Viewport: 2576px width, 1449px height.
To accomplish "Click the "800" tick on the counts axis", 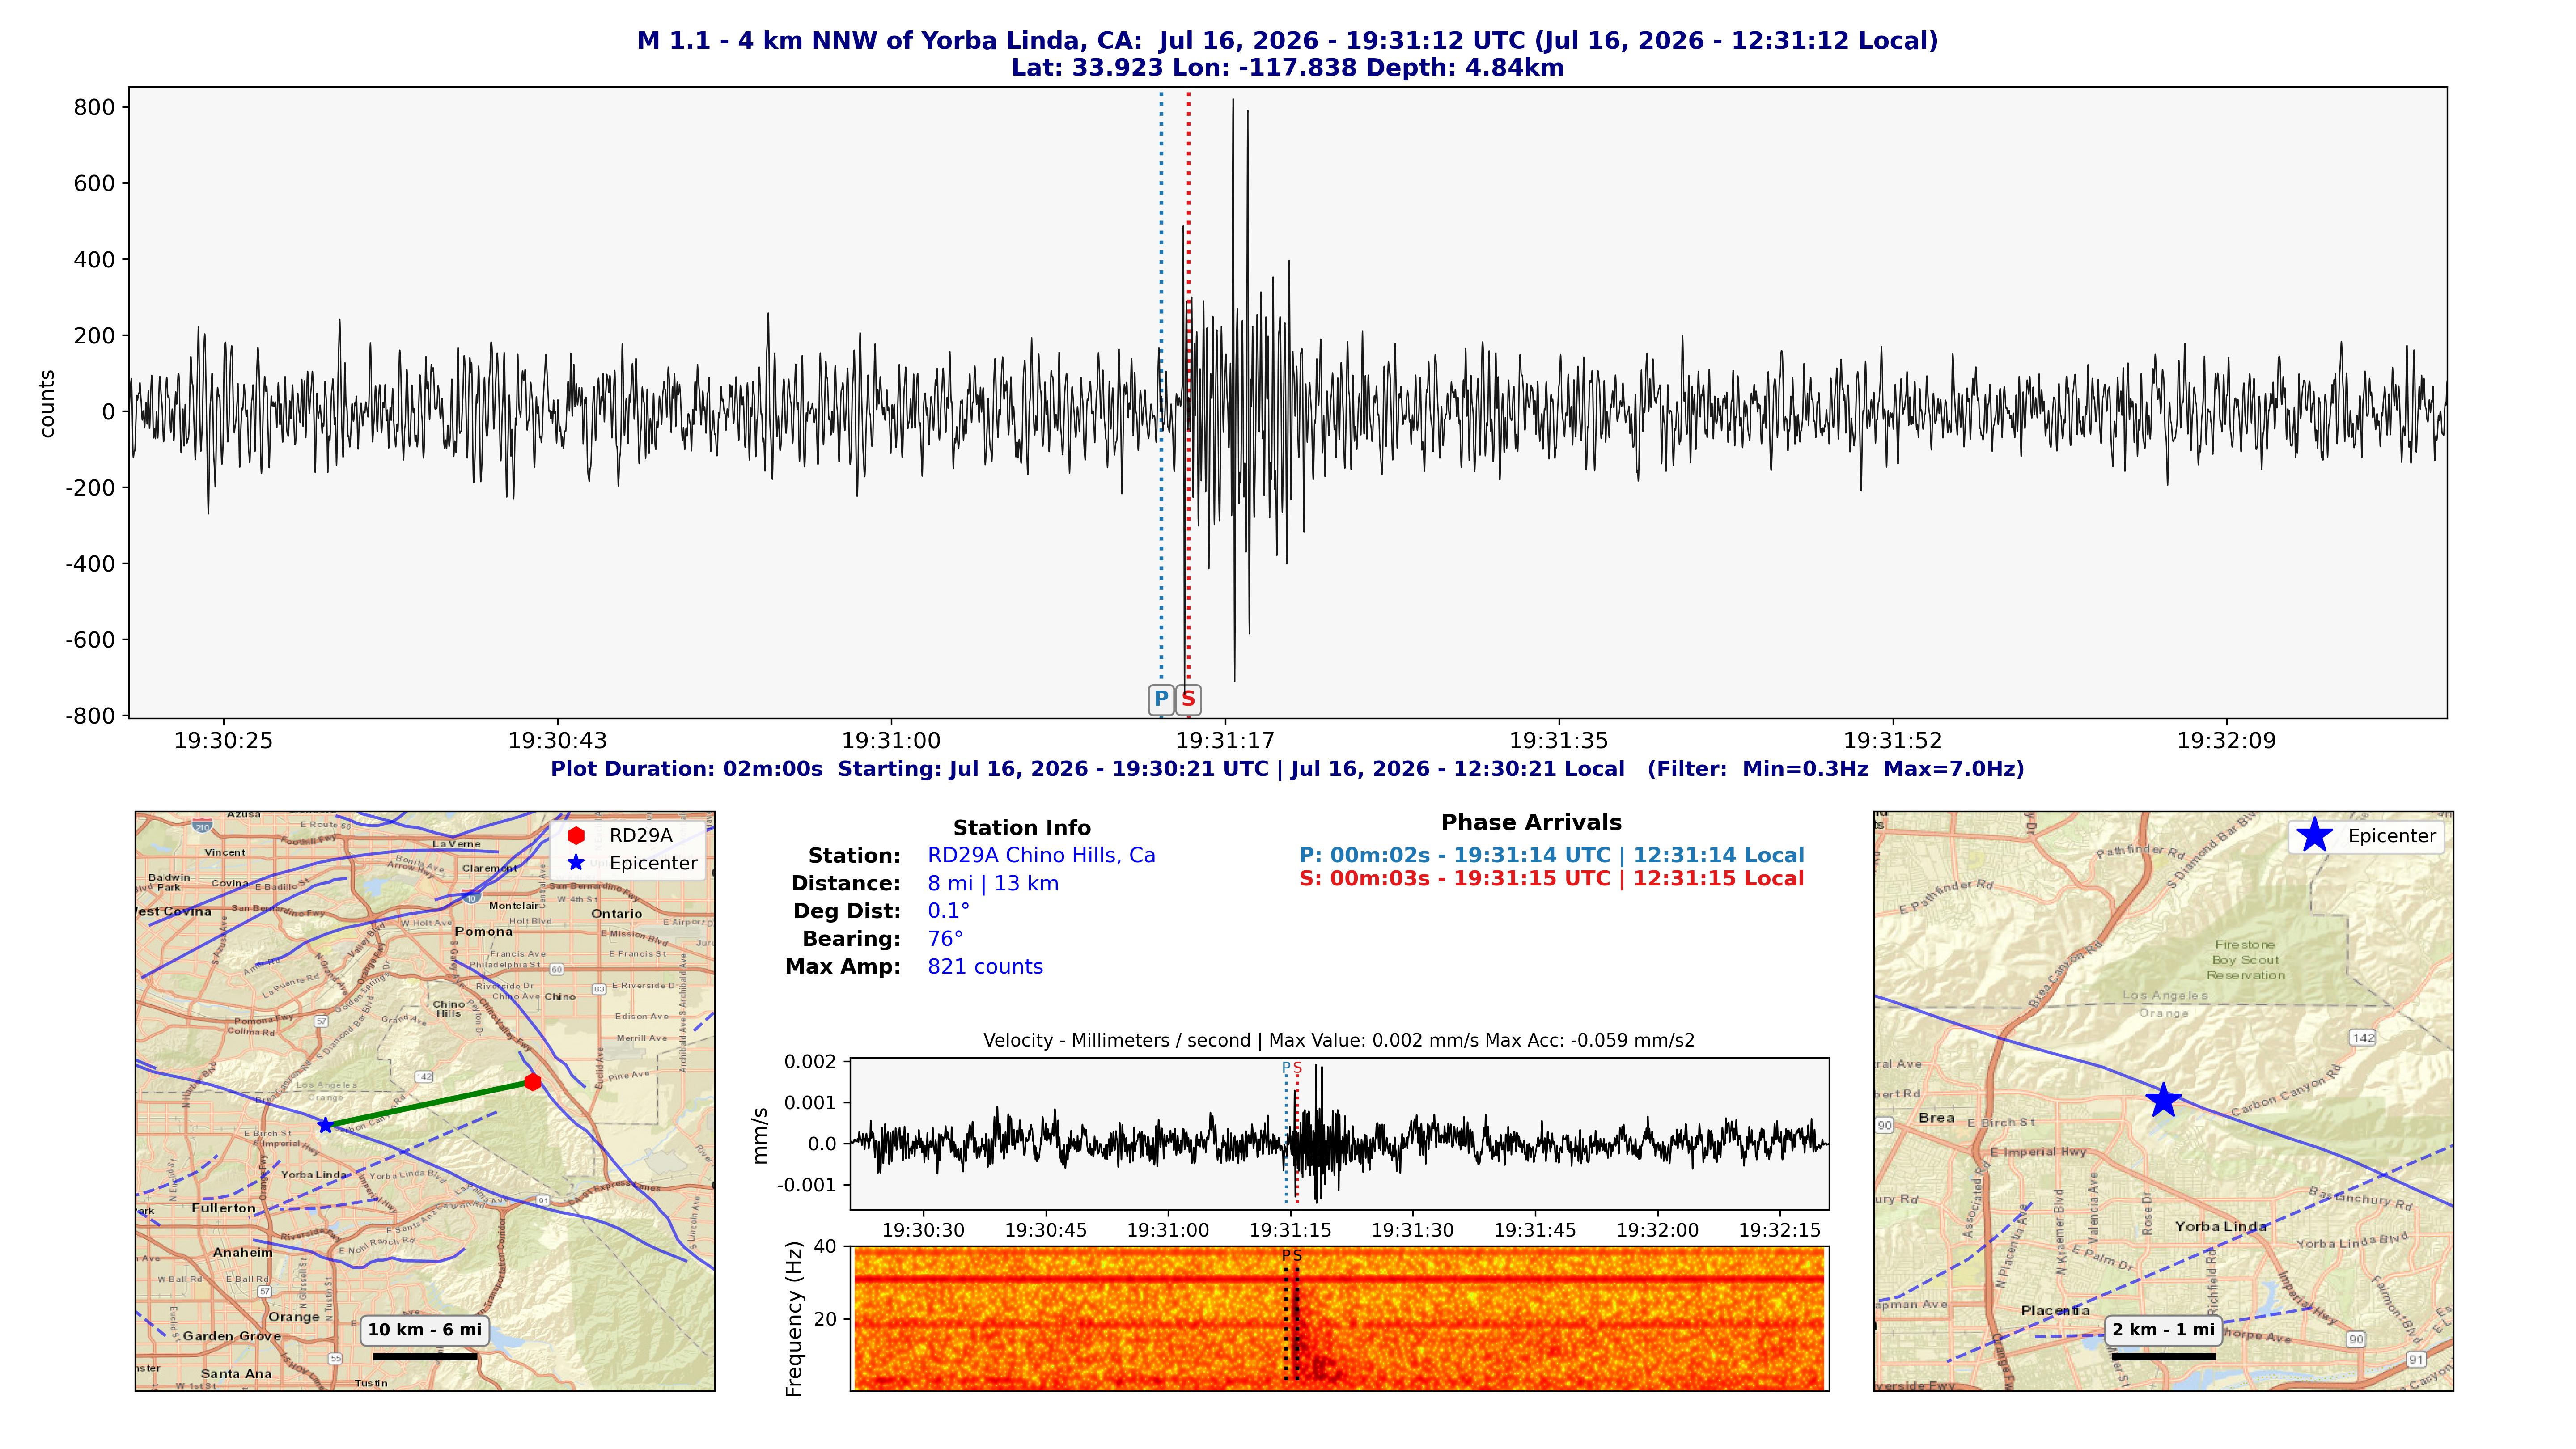I will point(94,107).
